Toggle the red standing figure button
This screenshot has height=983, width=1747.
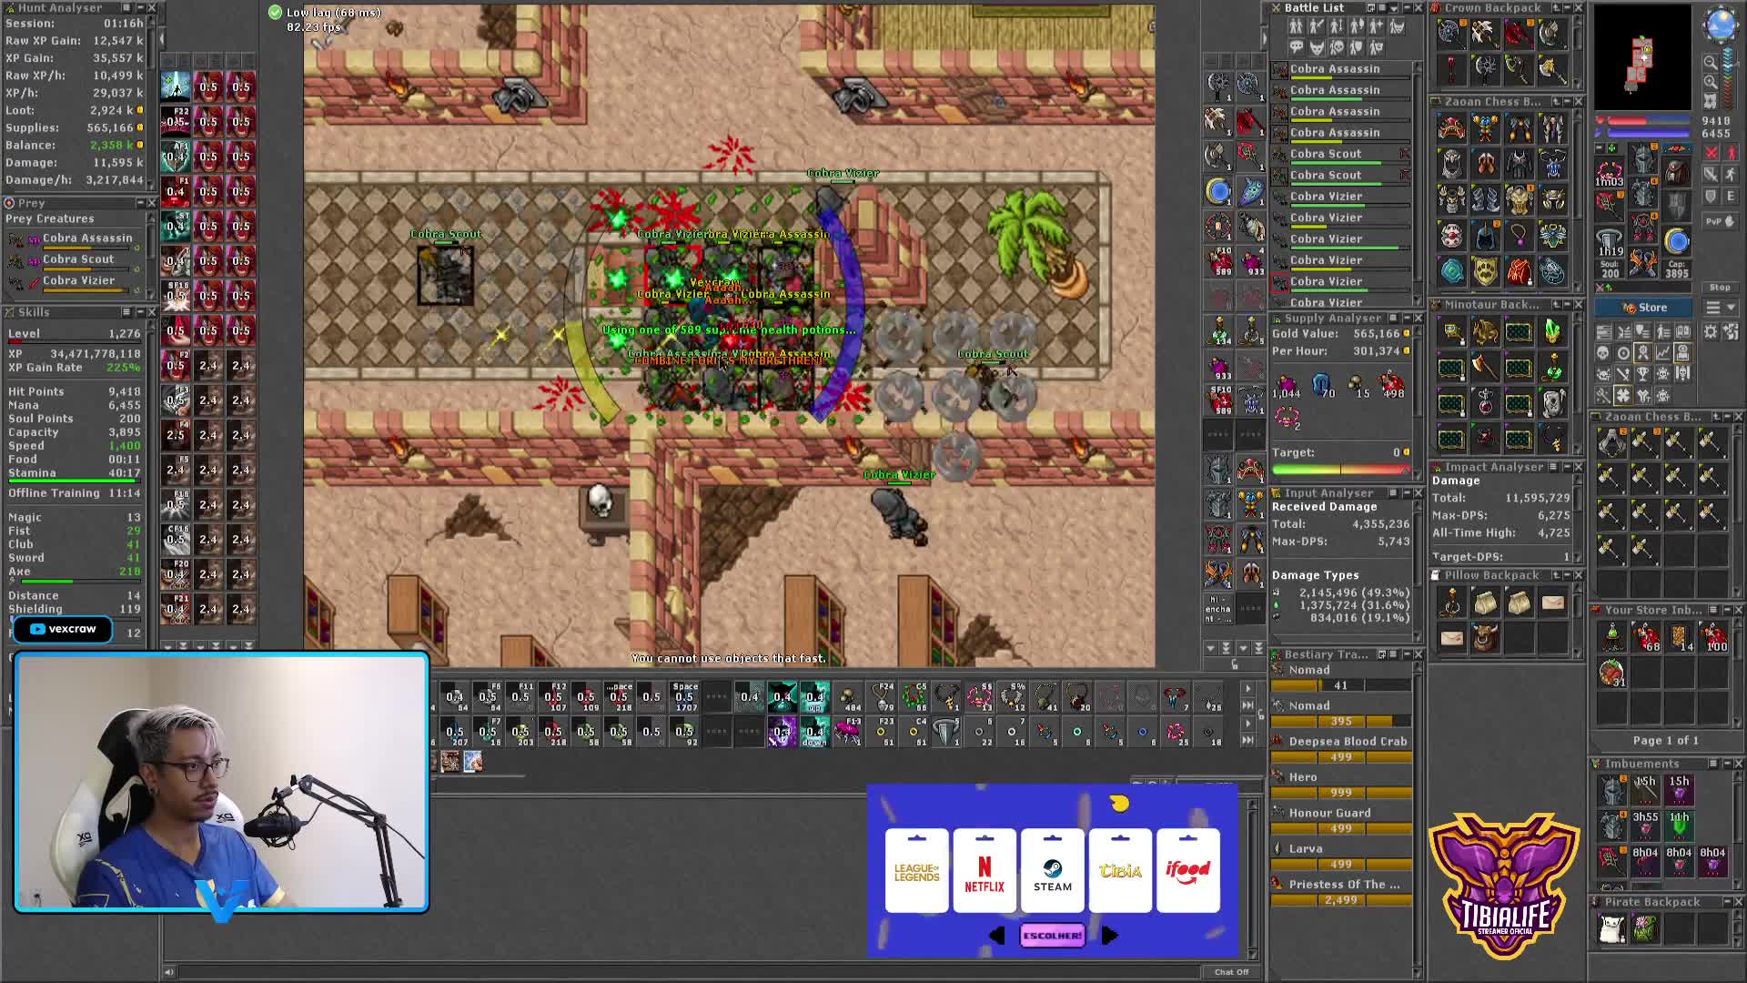(1732, 152)
